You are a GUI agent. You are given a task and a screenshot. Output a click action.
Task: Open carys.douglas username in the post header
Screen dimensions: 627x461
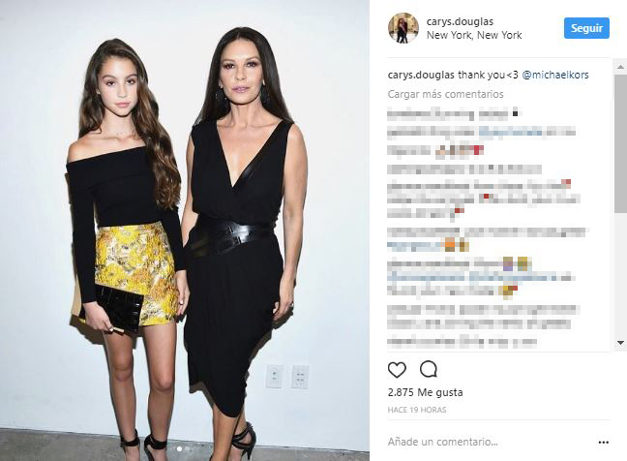tap(460, 21)
